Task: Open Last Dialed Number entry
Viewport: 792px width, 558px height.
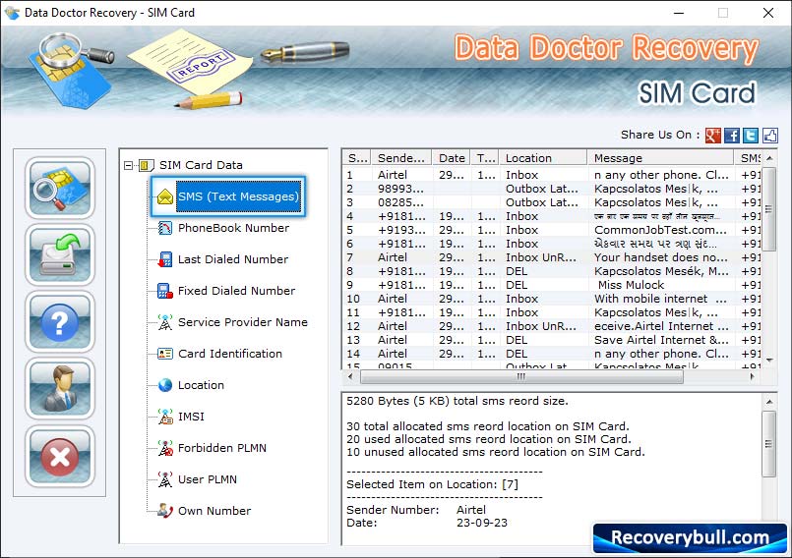Action: pyautogui.click(x=233, y=259)
